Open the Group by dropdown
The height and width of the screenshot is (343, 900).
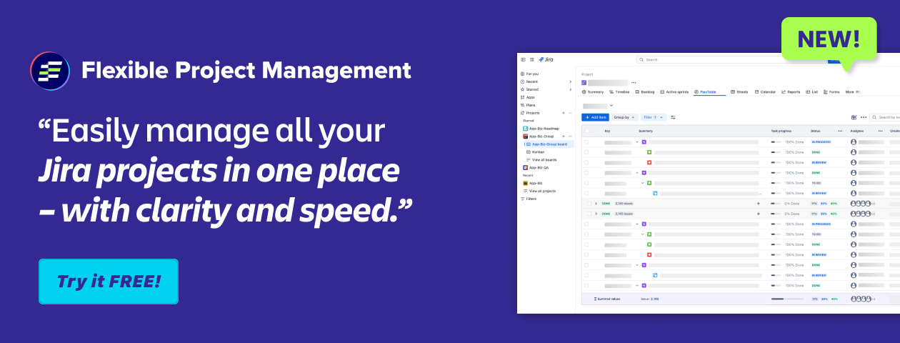pyautogui.click(x=625, y=117)
